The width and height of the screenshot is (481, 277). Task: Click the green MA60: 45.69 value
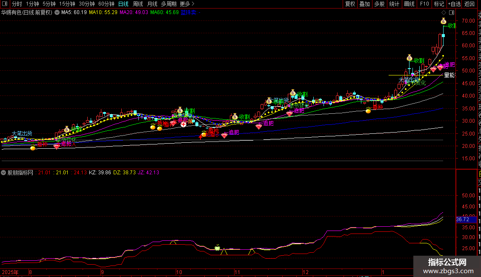point(164,13)
